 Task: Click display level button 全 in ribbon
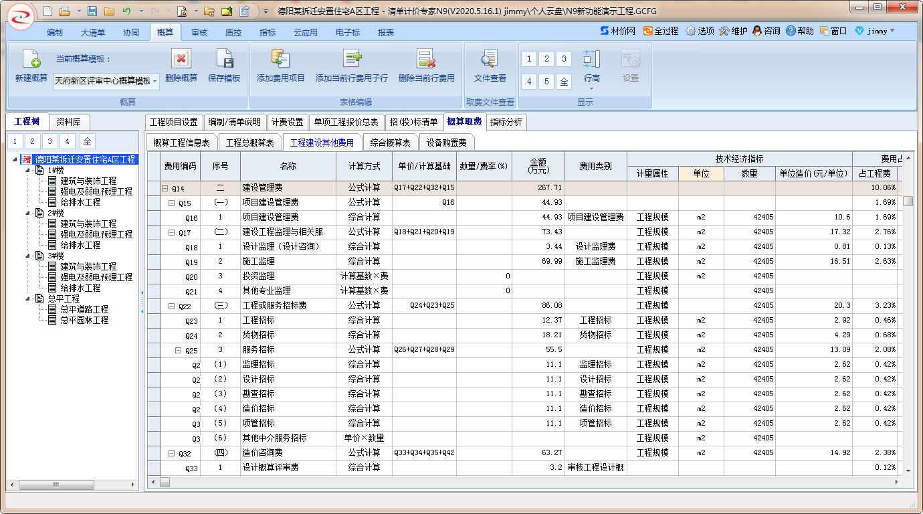pos(564,82)
